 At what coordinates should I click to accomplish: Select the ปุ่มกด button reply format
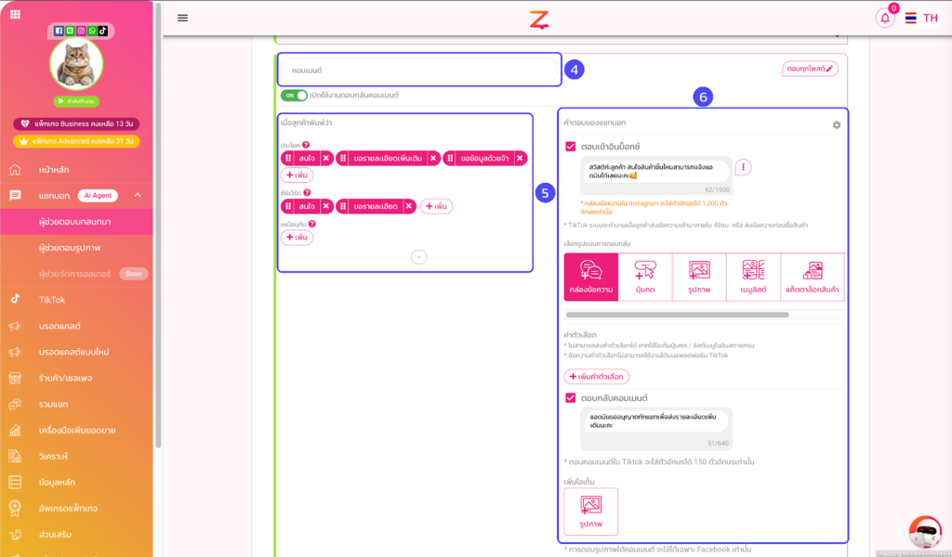(644, 278)
